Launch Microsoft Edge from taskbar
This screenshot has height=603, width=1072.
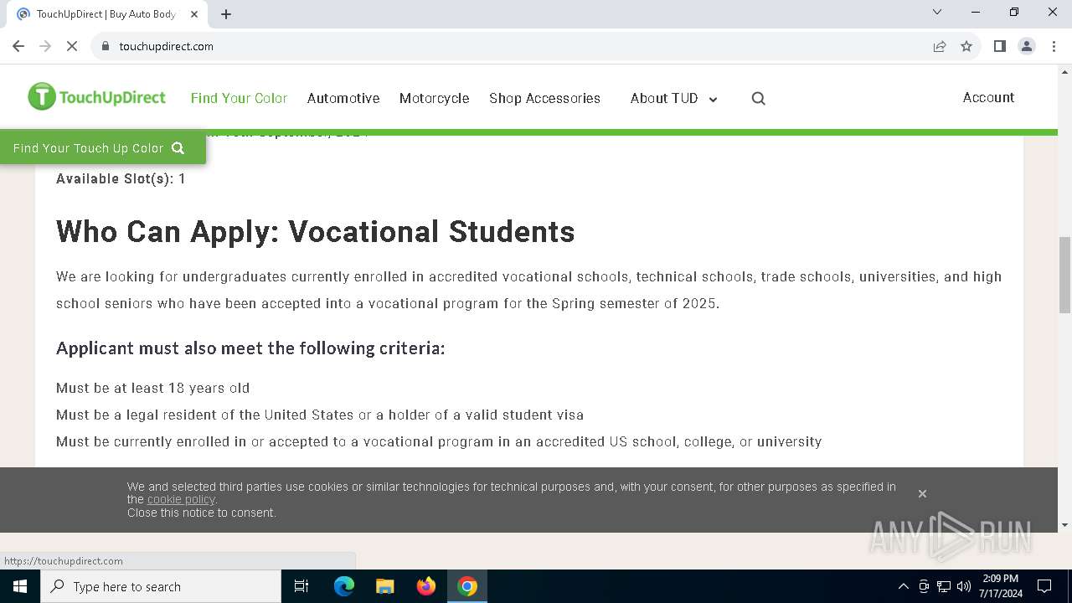click(x=344, y=586)
